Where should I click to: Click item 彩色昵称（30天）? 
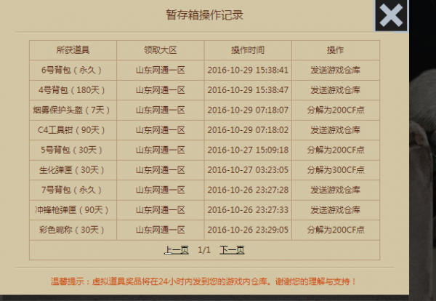click(x=72, y=230)
